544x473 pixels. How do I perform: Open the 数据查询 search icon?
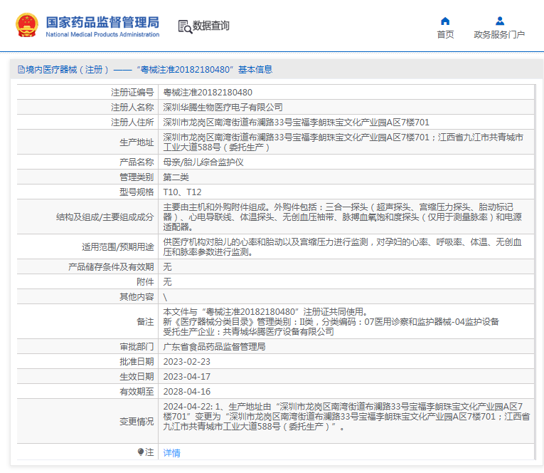(x=185, y=27)
